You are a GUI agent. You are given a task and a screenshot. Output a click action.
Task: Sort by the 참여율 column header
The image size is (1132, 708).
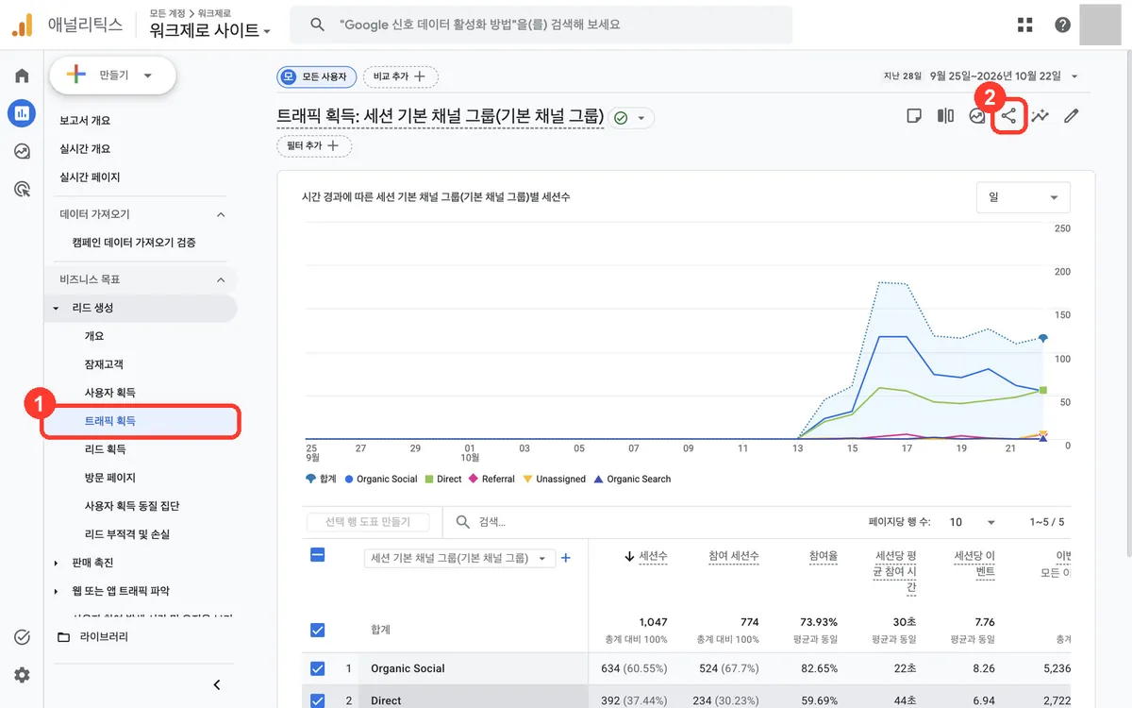824,557
